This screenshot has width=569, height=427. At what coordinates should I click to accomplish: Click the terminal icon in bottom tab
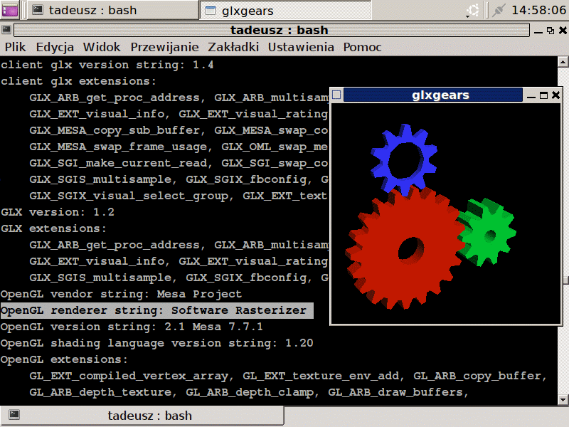pyautogui.click(x=14, y=416)
